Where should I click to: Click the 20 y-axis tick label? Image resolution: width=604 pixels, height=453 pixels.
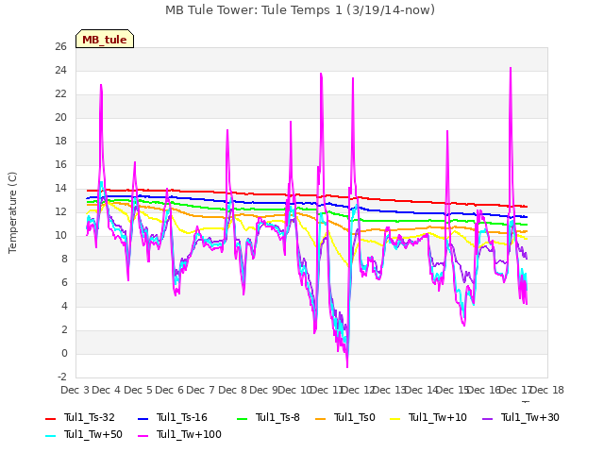60,117
